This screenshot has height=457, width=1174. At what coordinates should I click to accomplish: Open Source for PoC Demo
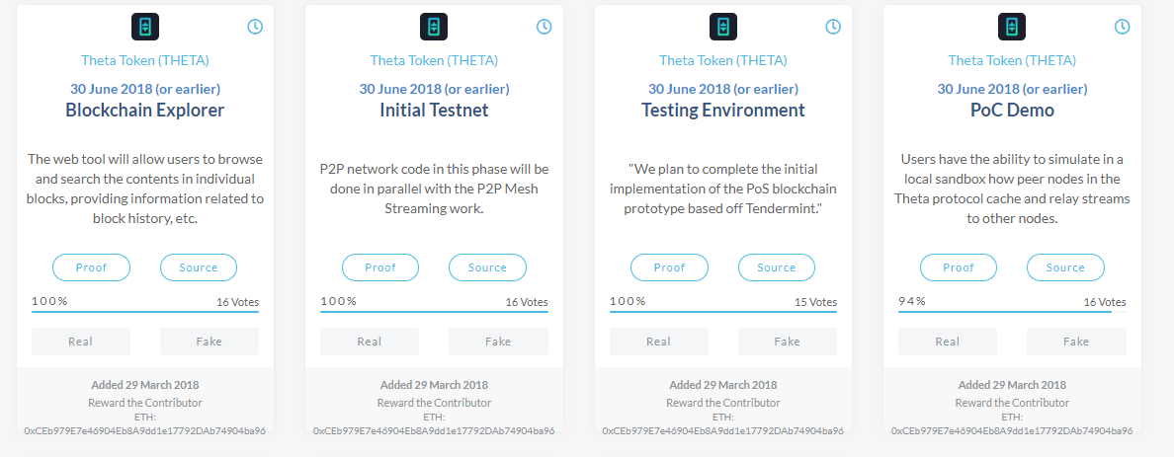1065,267
